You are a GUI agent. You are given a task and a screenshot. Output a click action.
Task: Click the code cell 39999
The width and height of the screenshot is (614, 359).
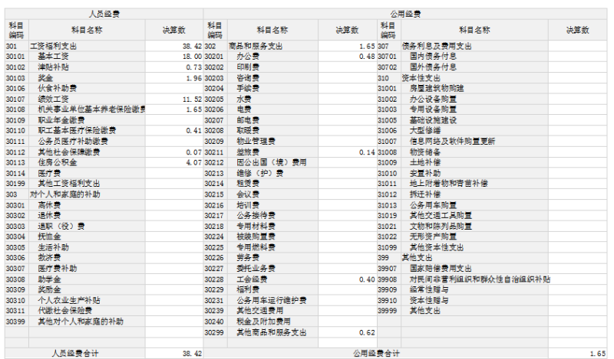[x=387, y=311]
